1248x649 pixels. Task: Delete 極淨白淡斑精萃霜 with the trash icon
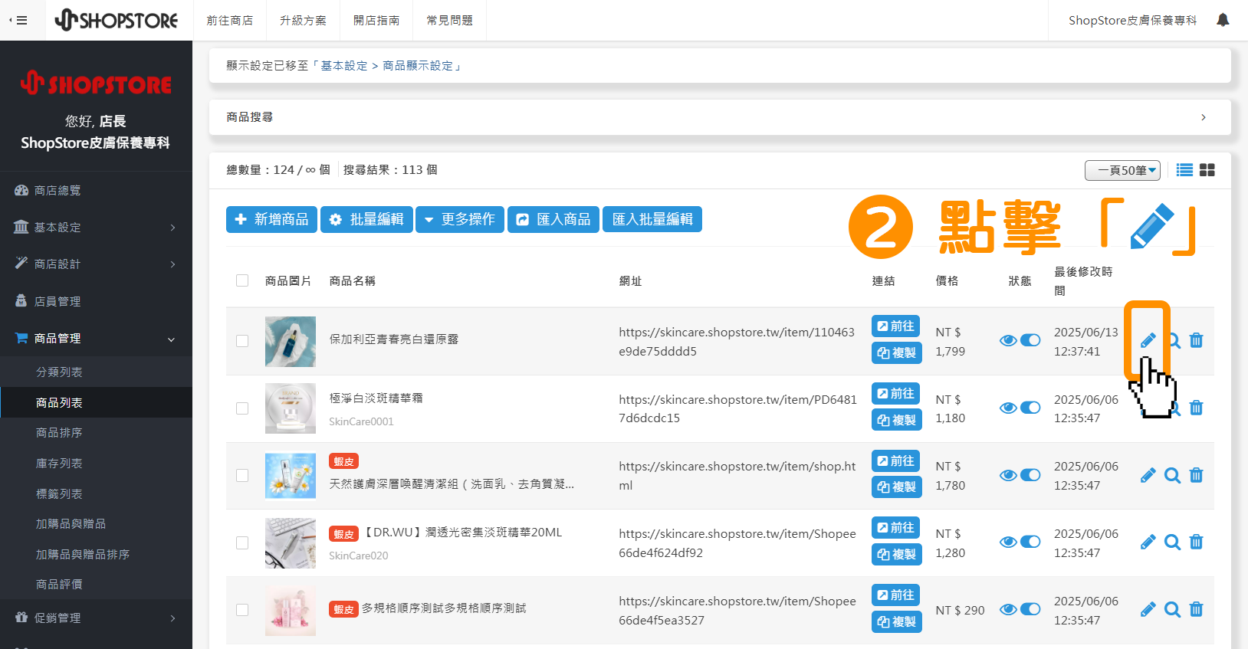1196,408
